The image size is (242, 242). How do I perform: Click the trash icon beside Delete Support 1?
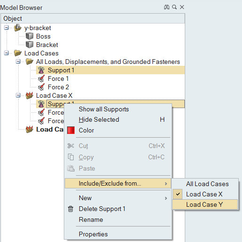70,209
